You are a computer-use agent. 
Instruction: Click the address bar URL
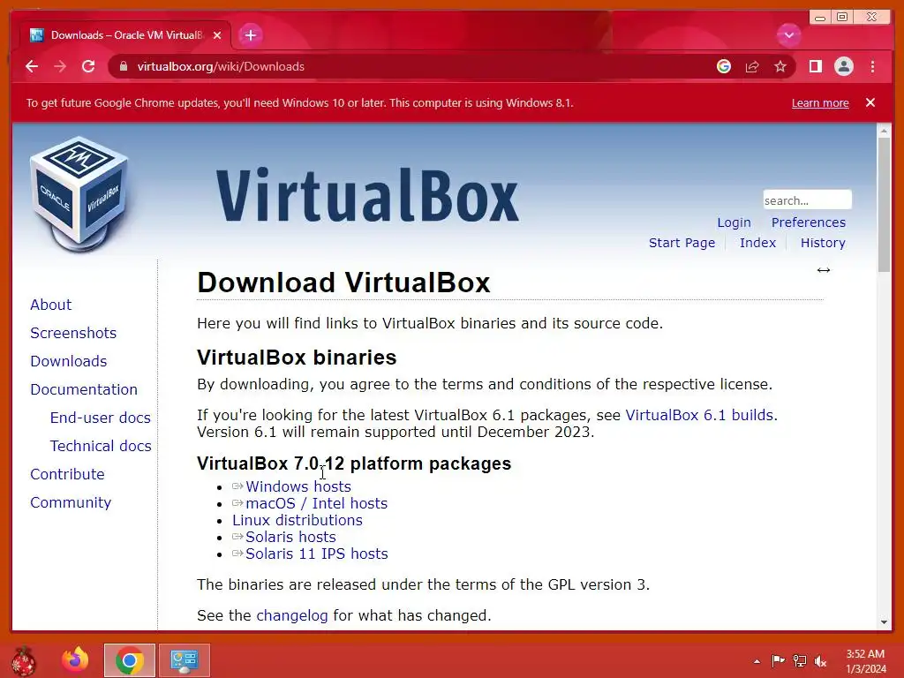point(220,66)
